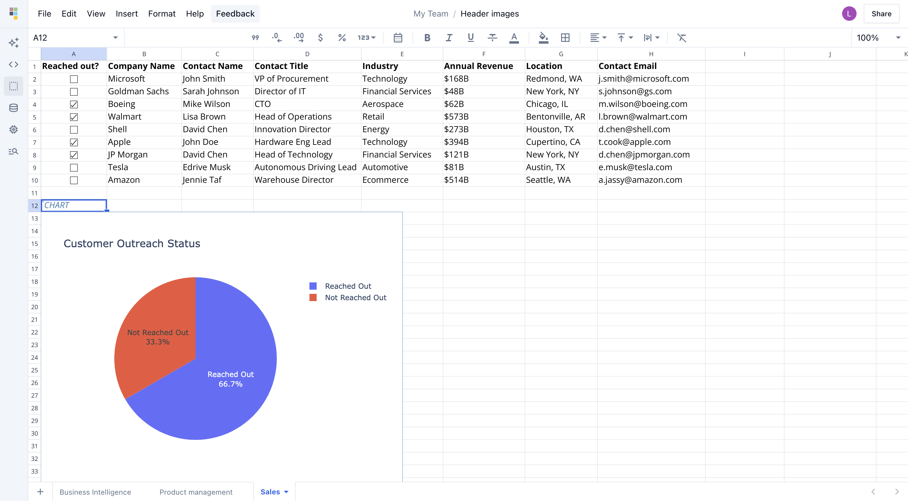This screenshot has height=501, width=908.
Task: Enable Reached out for the Tesla row
Action: [x=74, y=168]
